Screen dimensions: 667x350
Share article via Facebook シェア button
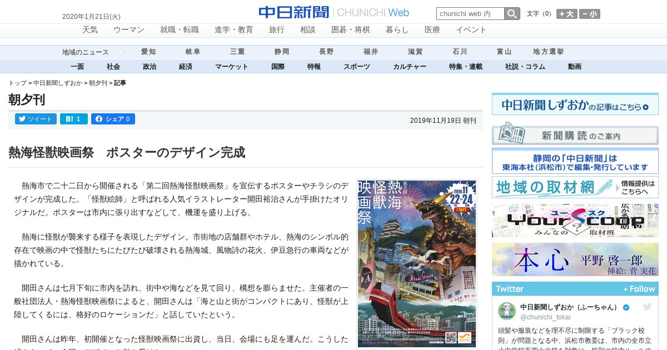click(113, 119)
